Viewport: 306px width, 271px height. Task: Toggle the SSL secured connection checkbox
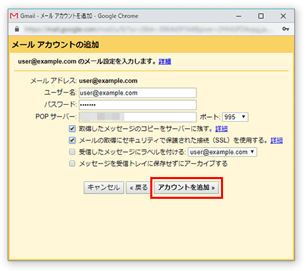pos(72,140)
